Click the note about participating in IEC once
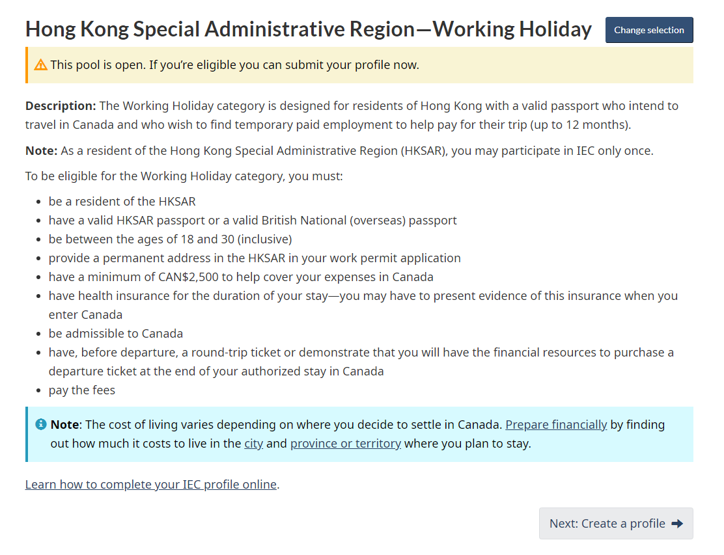Viewport: 724px width, 555px height. coord(339,151)
